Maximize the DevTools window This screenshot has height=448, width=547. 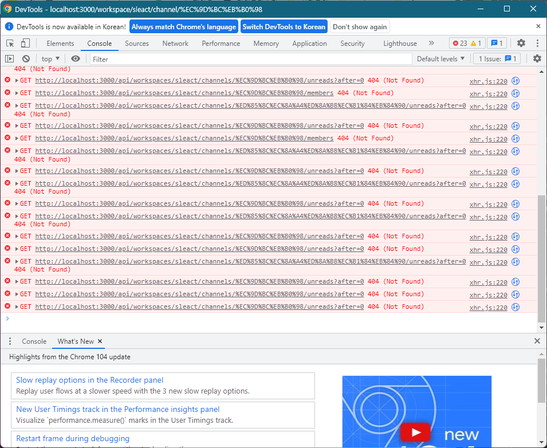click(507, 9)
